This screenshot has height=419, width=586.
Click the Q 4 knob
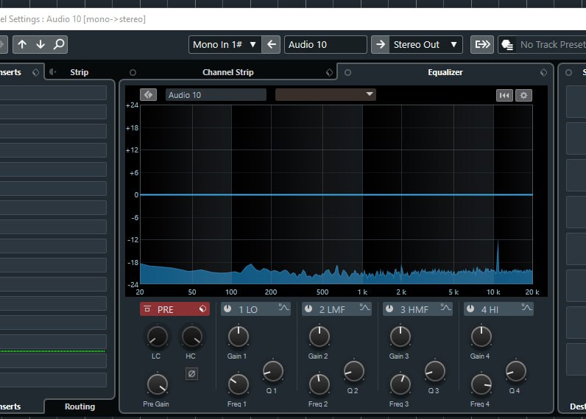tap(516, 371)
